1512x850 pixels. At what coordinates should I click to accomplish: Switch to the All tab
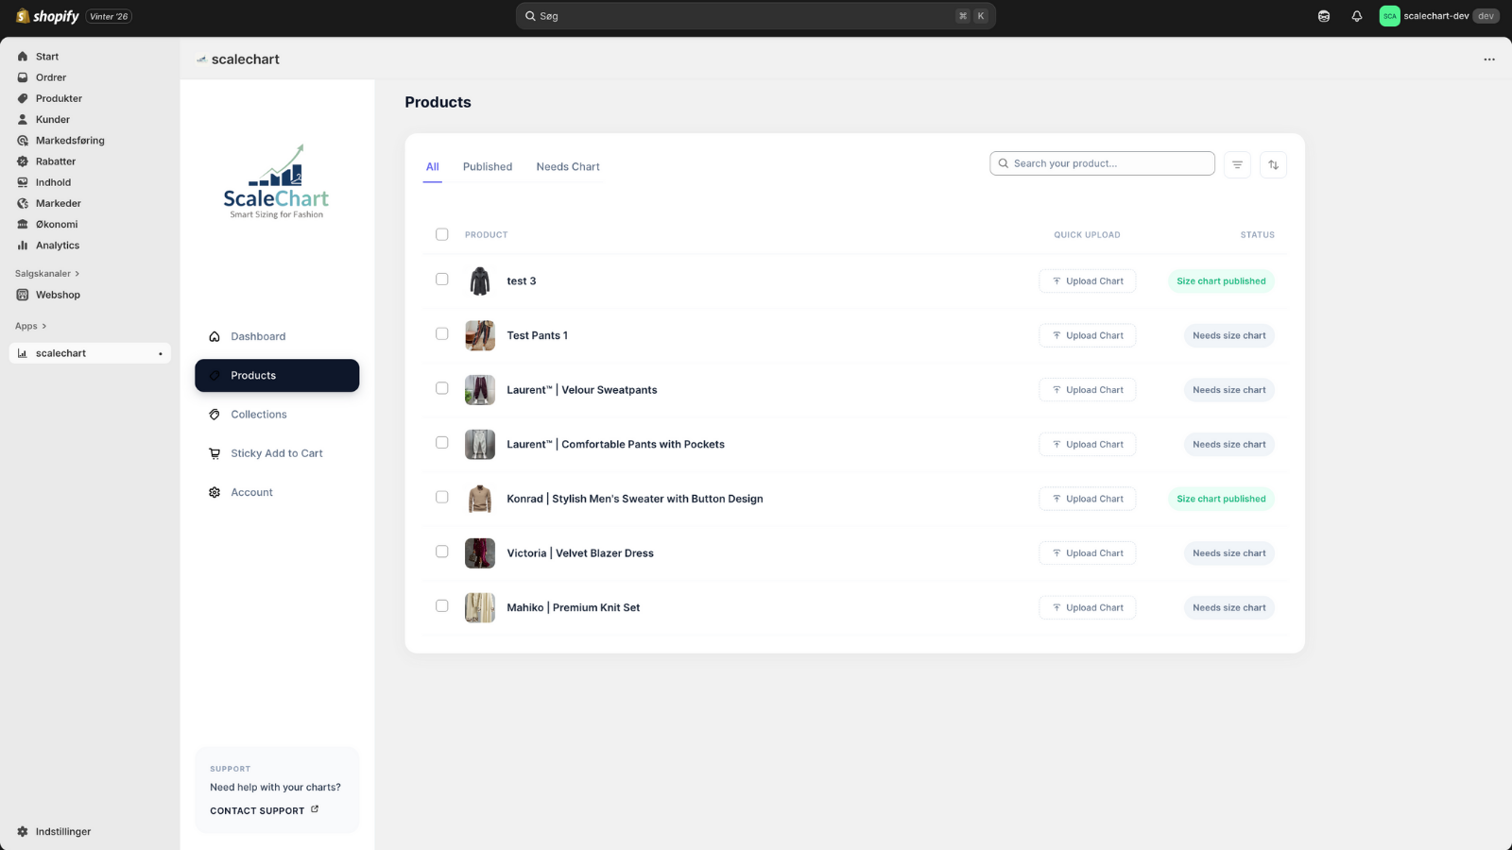(433, 167)
